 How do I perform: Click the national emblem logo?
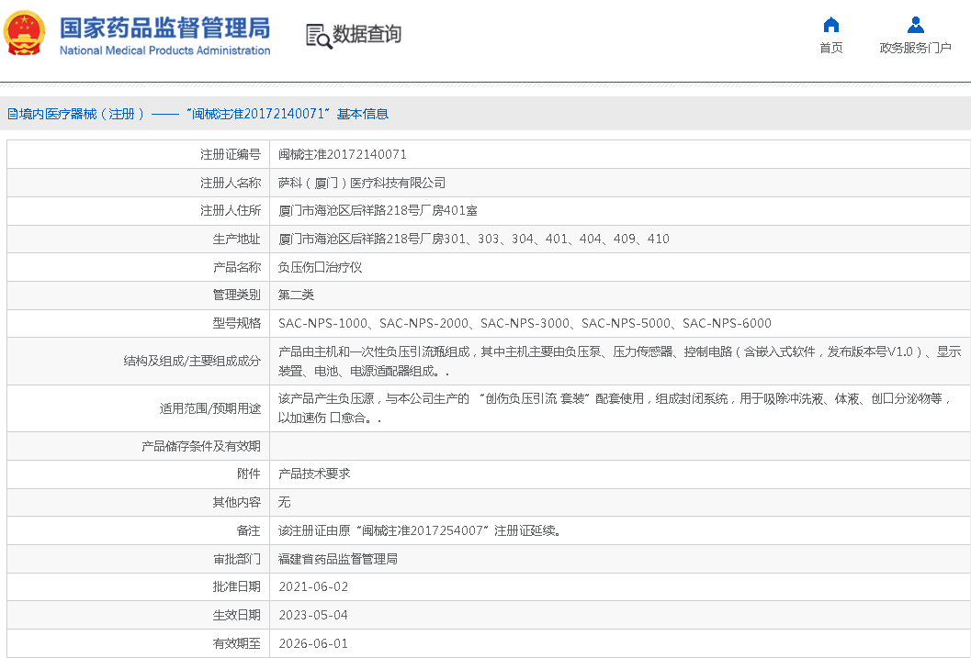(25, 35)
